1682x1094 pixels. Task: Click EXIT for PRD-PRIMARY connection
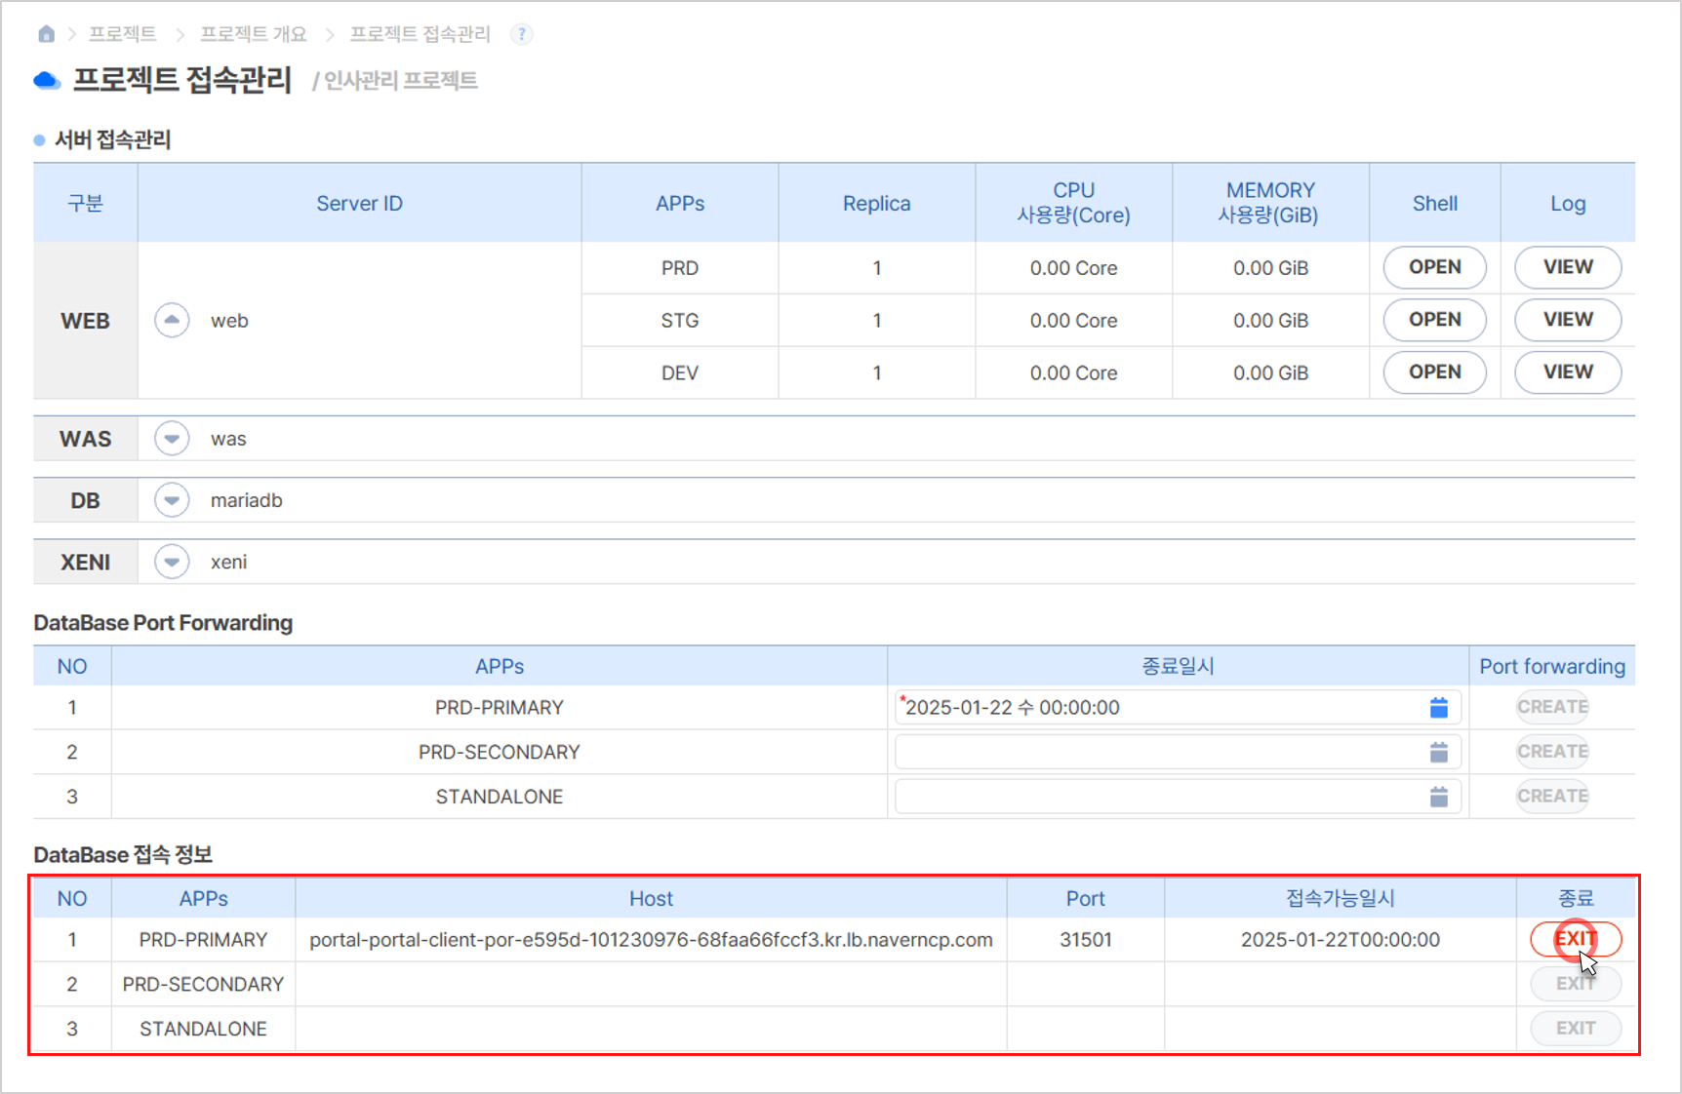tap(1576, 939)
